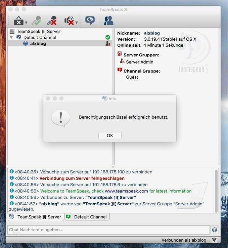Click the Server Admin icon on alxblog row

(x=108, y=43)
